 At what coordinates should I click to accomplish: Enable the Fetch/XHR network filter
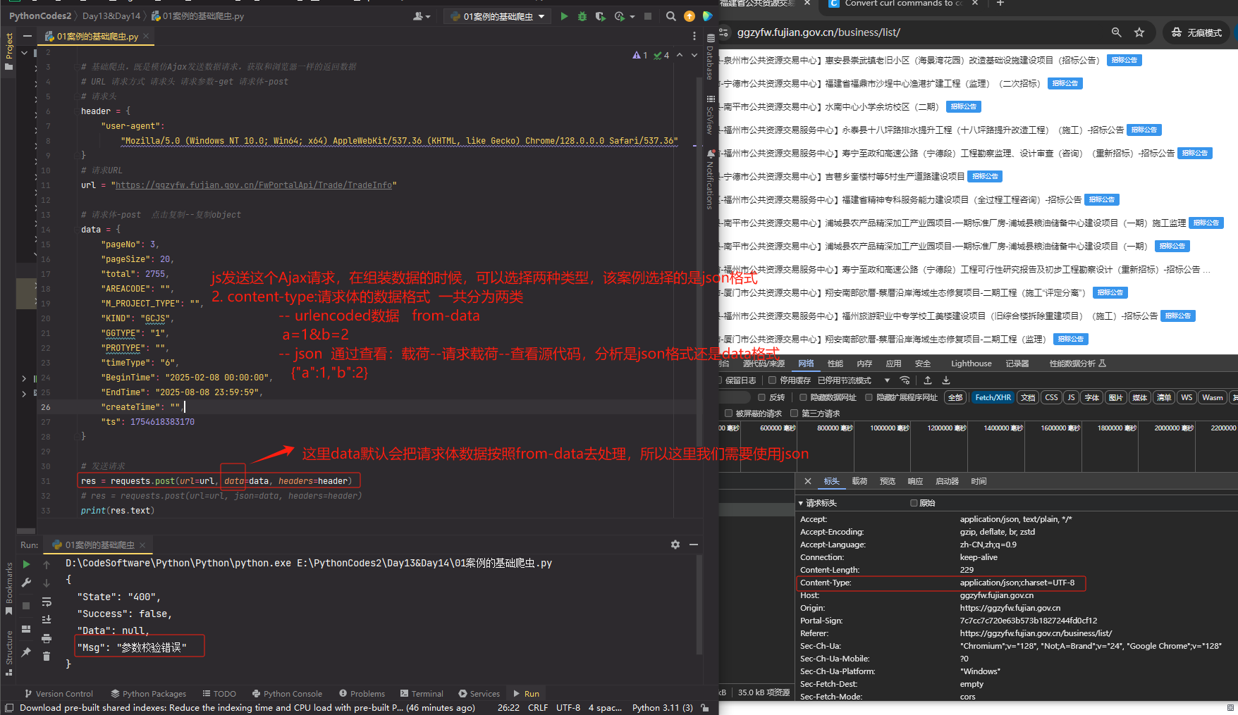point(993,397)
